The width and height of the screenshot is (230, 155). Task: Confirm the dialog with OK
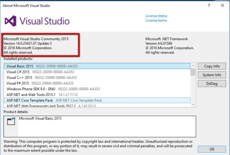212,149
